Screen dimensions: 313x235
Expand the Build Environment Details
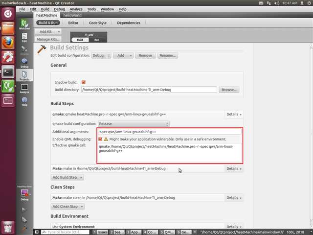[x=234, y=227]
